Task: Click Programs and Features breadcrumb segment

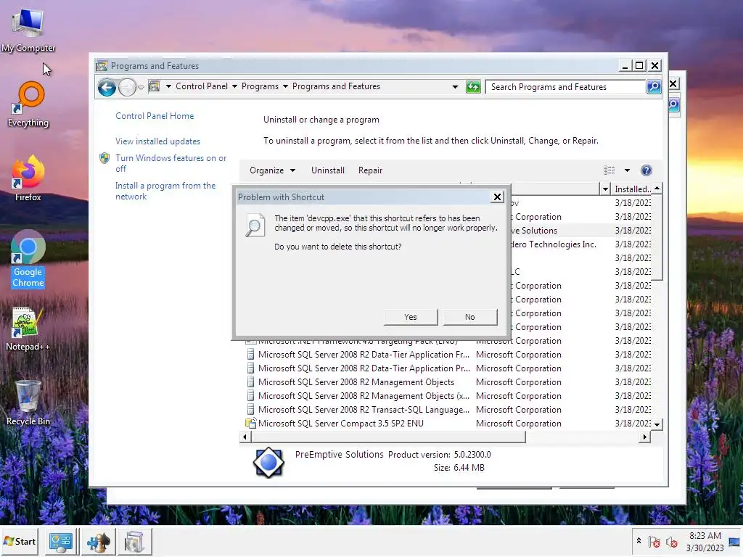Action: 336,86
